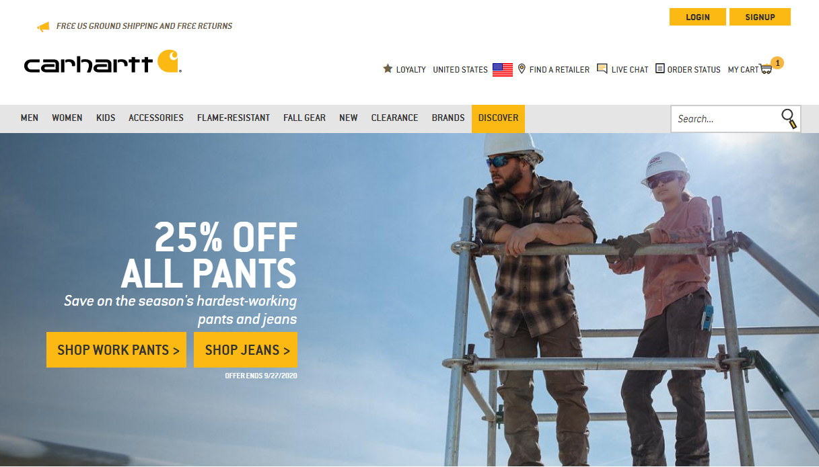Go to the Clearance section
Image resolution: width=819 pixels, height=467 pixels.
coord(395,118)
